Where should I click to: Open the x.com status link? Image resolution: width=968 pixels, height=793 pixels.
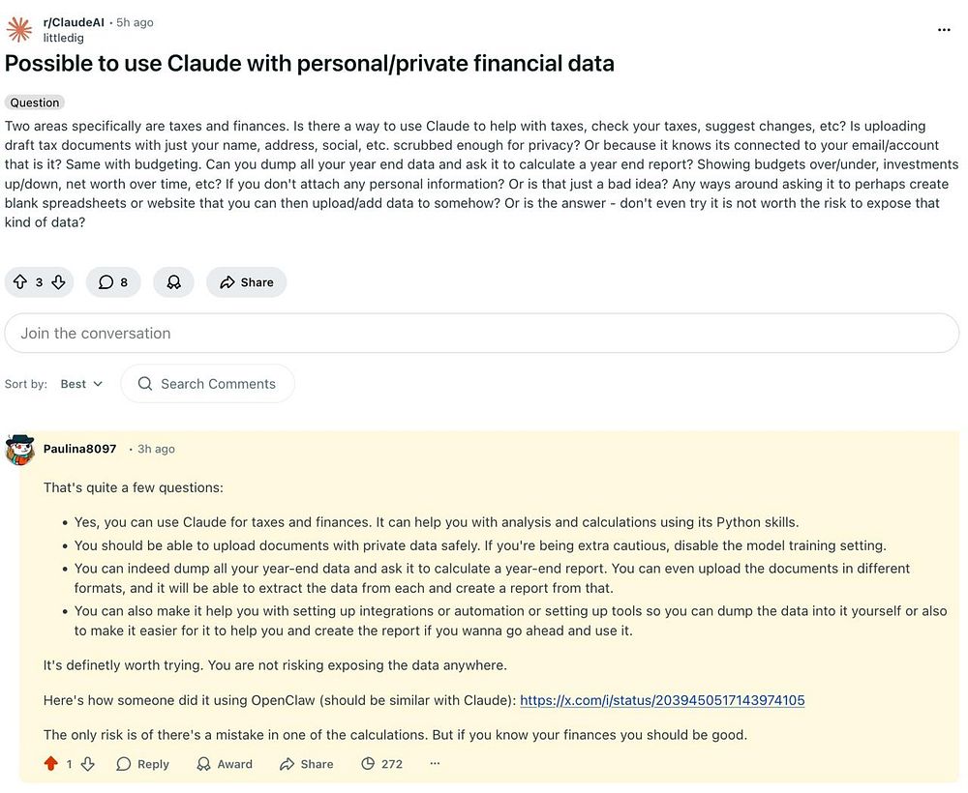662,700
